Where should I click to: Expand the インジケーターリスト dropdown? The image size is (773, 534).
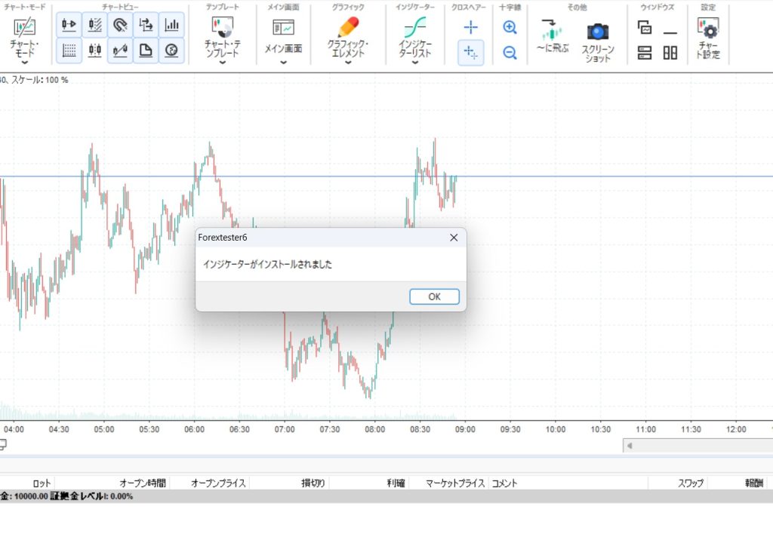415,63
